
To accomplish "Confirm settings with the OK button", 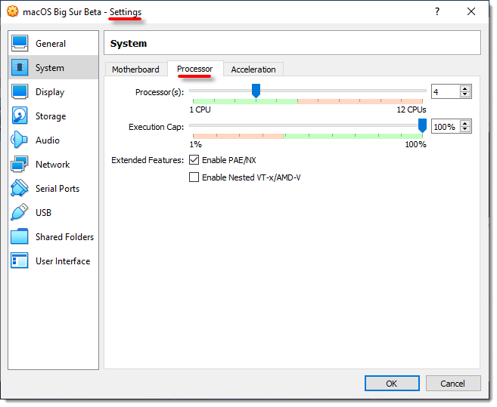I will click(x=392, y=384).
